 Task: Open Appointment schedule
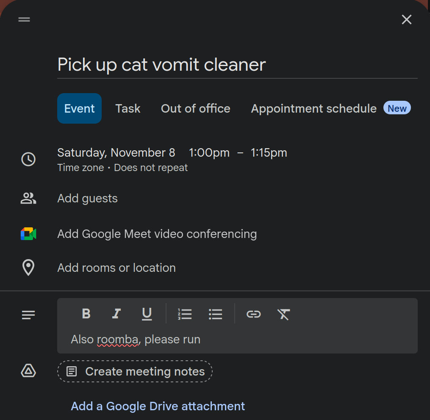coord(313,108)
